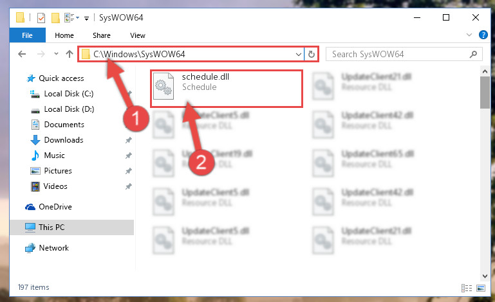This screenshot has height=302, width=495.
Task: Unpin Downloads from Quick access
Action: click(x=129, y=140)
